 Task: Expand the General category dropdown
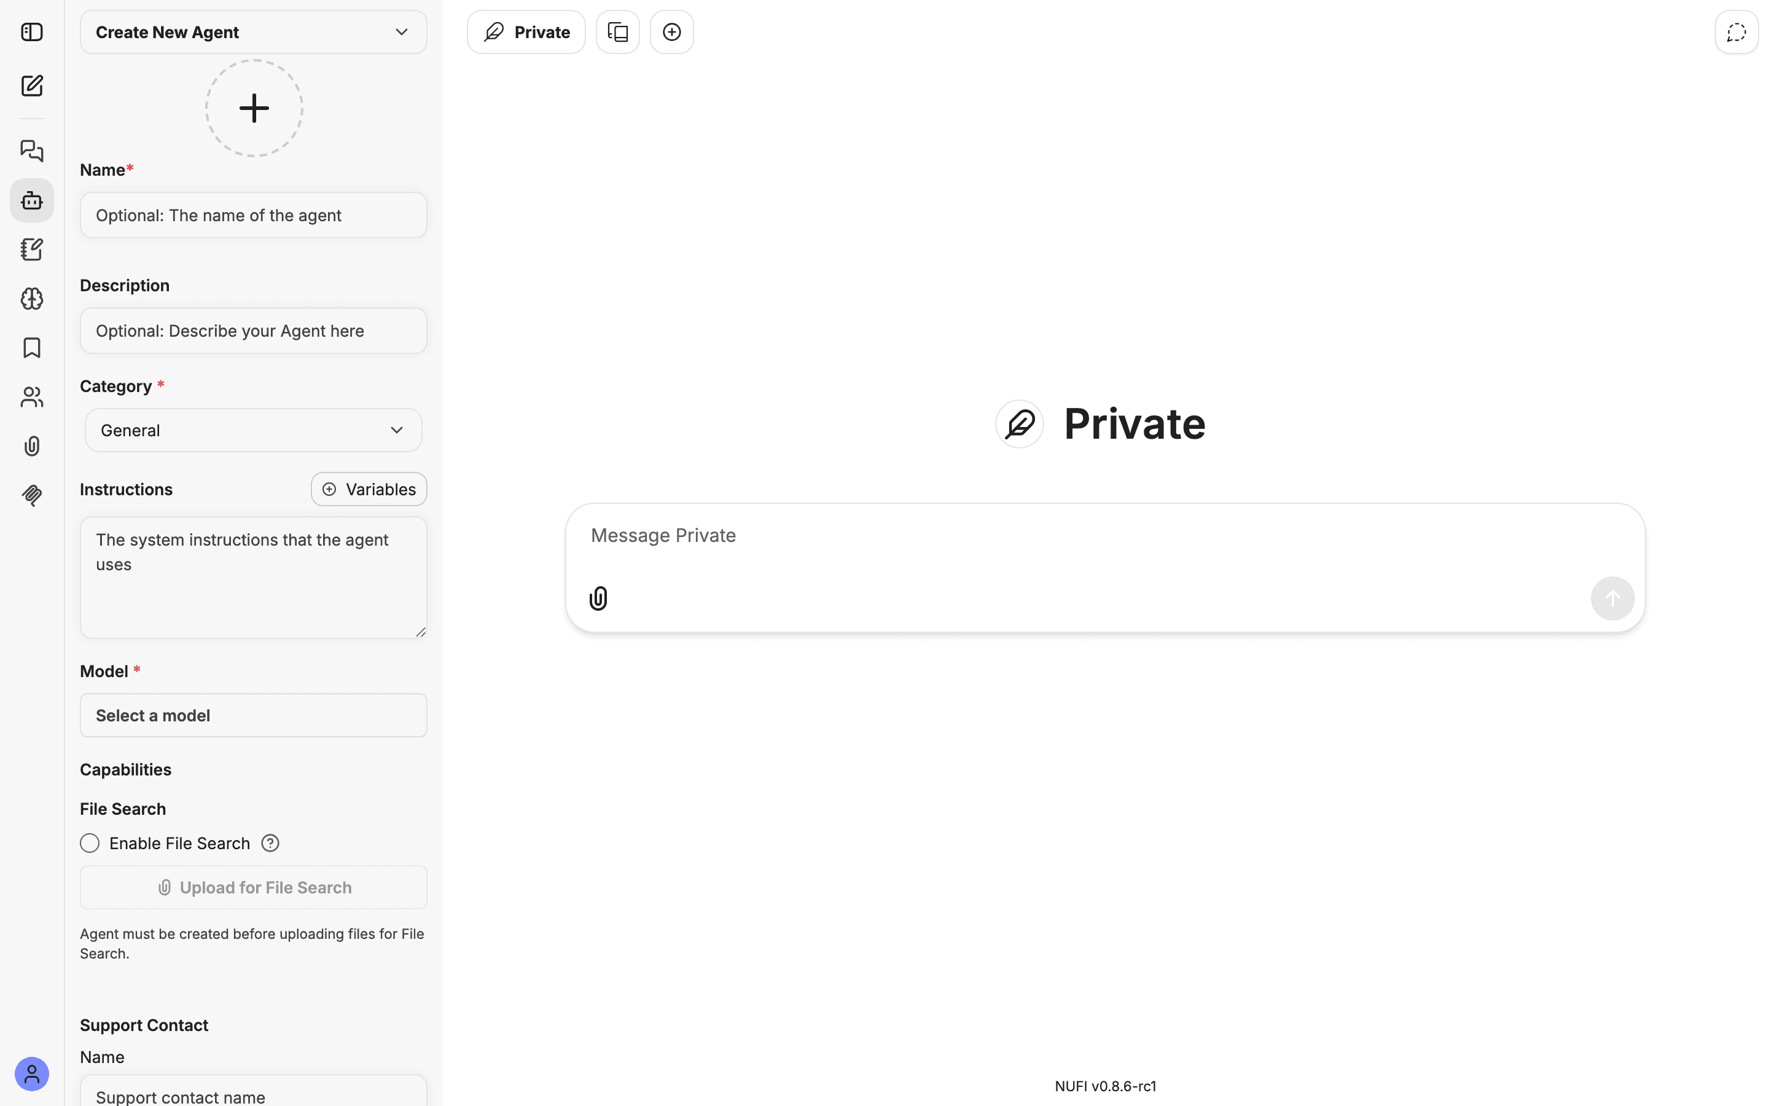click(x=253, y=430)
